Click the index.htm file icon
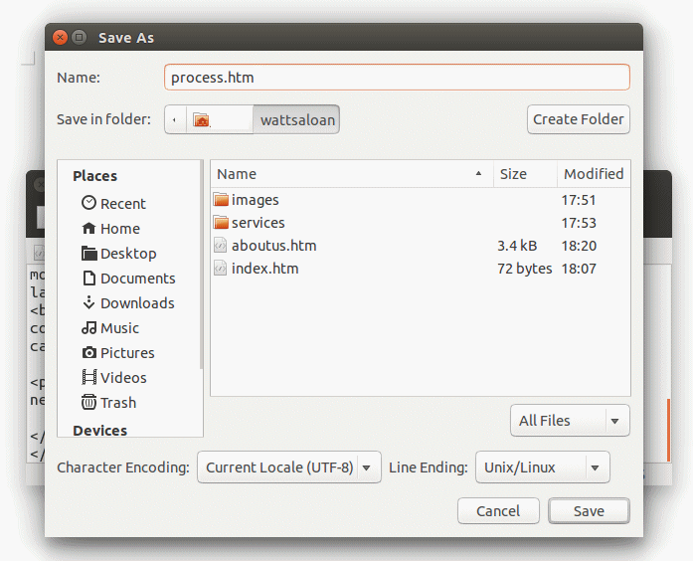This screenshot has height=561, width=693. click(220, 269)
